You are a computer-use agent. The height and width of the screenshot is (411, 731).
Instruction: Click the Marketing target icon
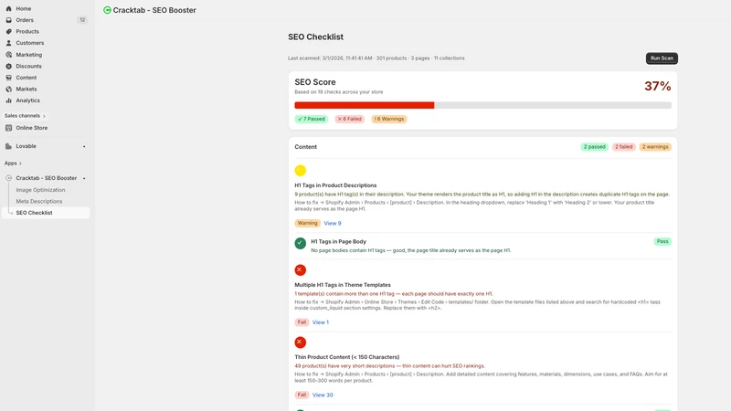point(8,55)
